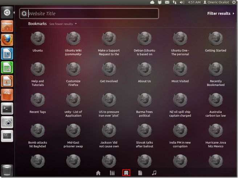
Task: Switch to the Home lens
Action: 98,173
